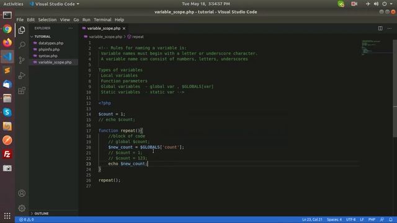Viewport: 397px width, 223px height.
Task: Open the Go menu
Action: (76, 20)
